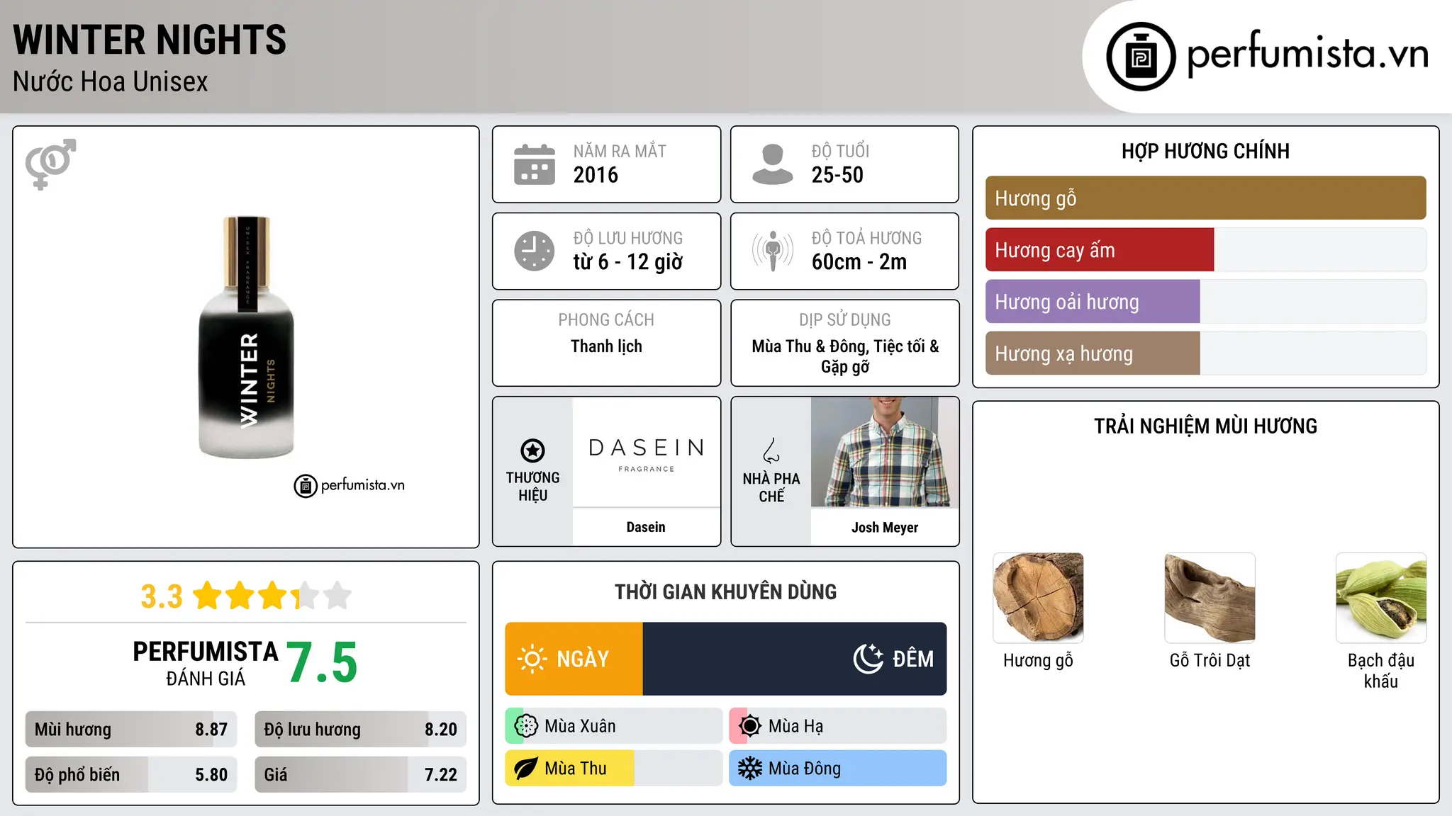
Task: Click the flower icon for Mùa Xuân
Action: [x=526, y=726]
